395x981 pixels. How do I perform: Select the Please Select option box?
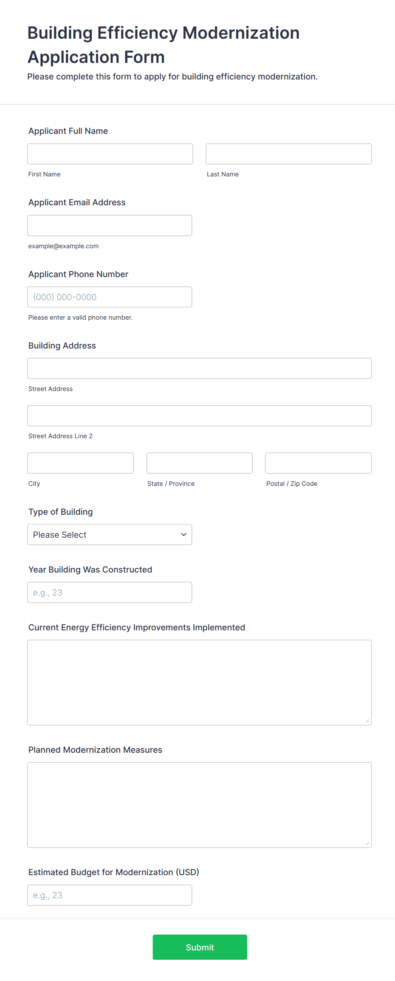[x=110, y=534]
